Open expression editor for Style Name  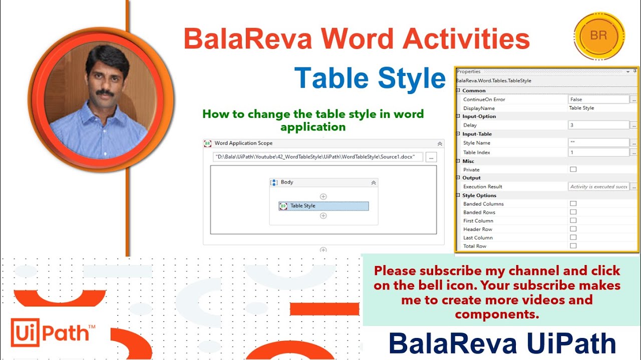pyautogui.click(x=633, y=143)
